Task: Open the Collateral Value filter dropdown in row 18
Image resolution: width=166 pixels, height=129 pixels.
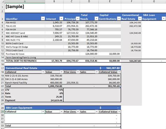Action: [119, 72]
